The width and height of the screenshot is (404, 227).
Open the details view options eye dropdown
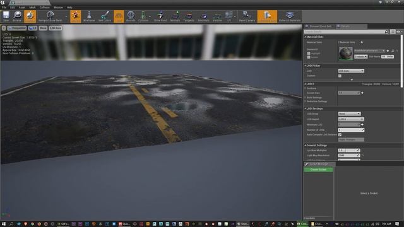(x=399, y=32)
